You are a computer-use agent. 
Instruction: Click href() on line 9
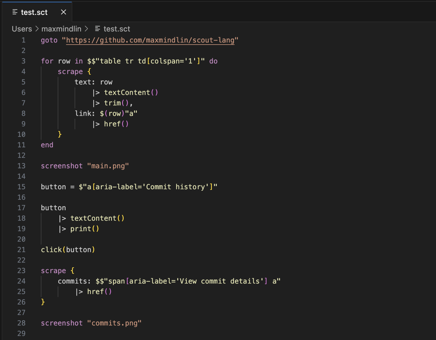click(116, 124)
